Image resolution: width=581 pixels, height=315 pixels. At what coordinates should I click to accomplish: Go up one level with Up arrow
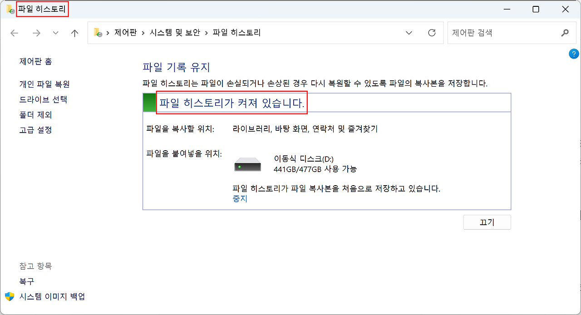tap(75, 33)
